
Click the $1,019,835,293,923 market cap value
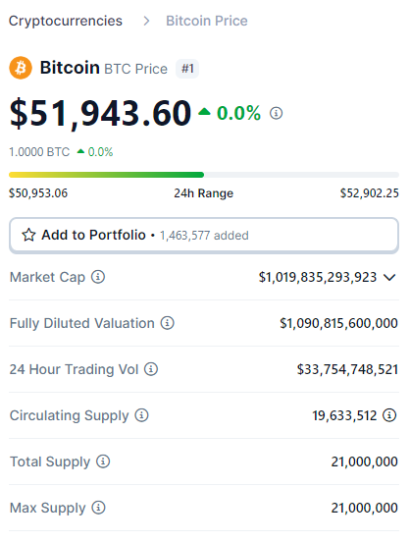[x=318, y=277]
